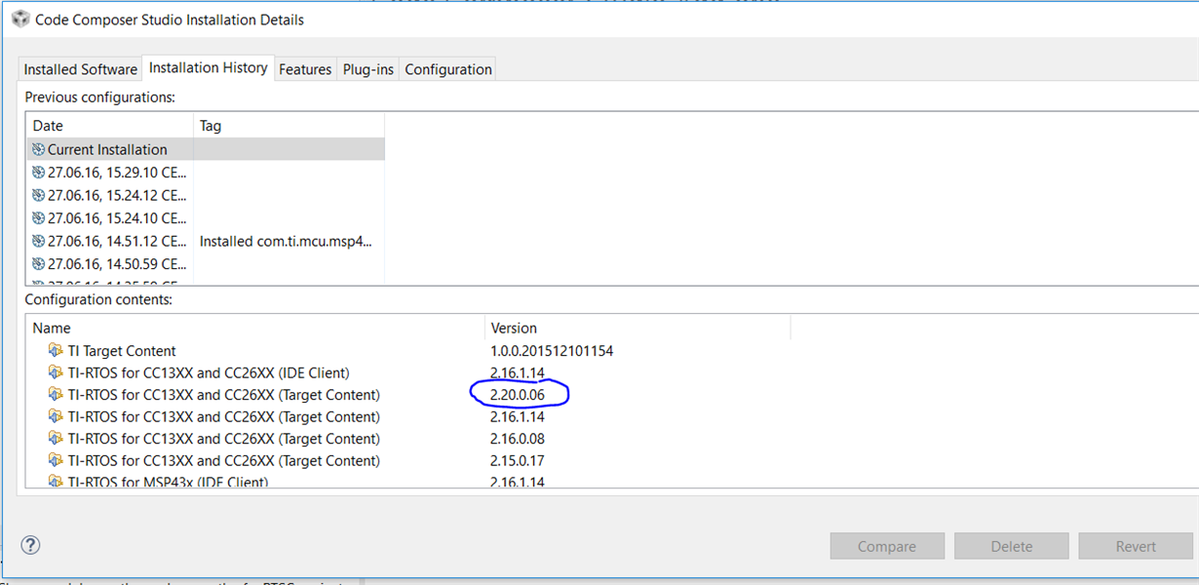Click the Tag column header
Screen dimensions: 1199x585
[289, 126]
